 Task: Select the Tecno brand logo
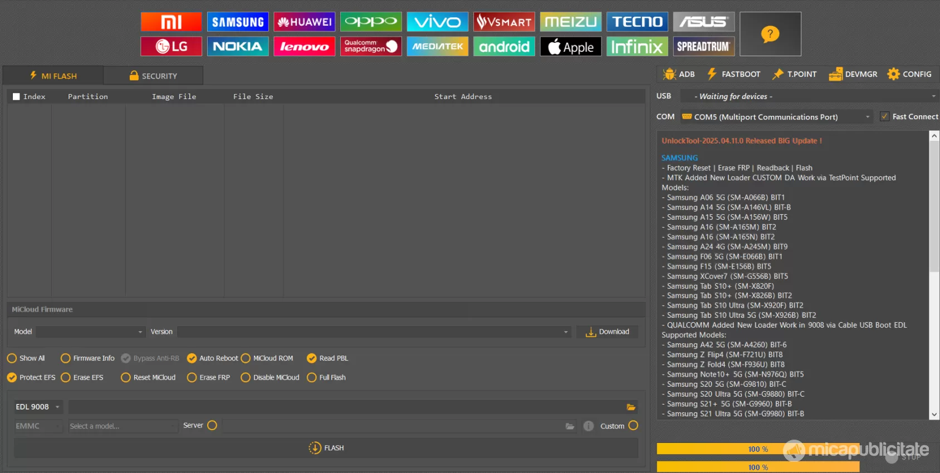click(x=637, y=22)
